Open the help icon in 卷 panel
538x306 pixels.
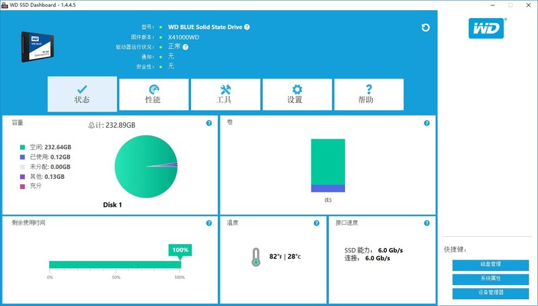[x=426, y=123]
